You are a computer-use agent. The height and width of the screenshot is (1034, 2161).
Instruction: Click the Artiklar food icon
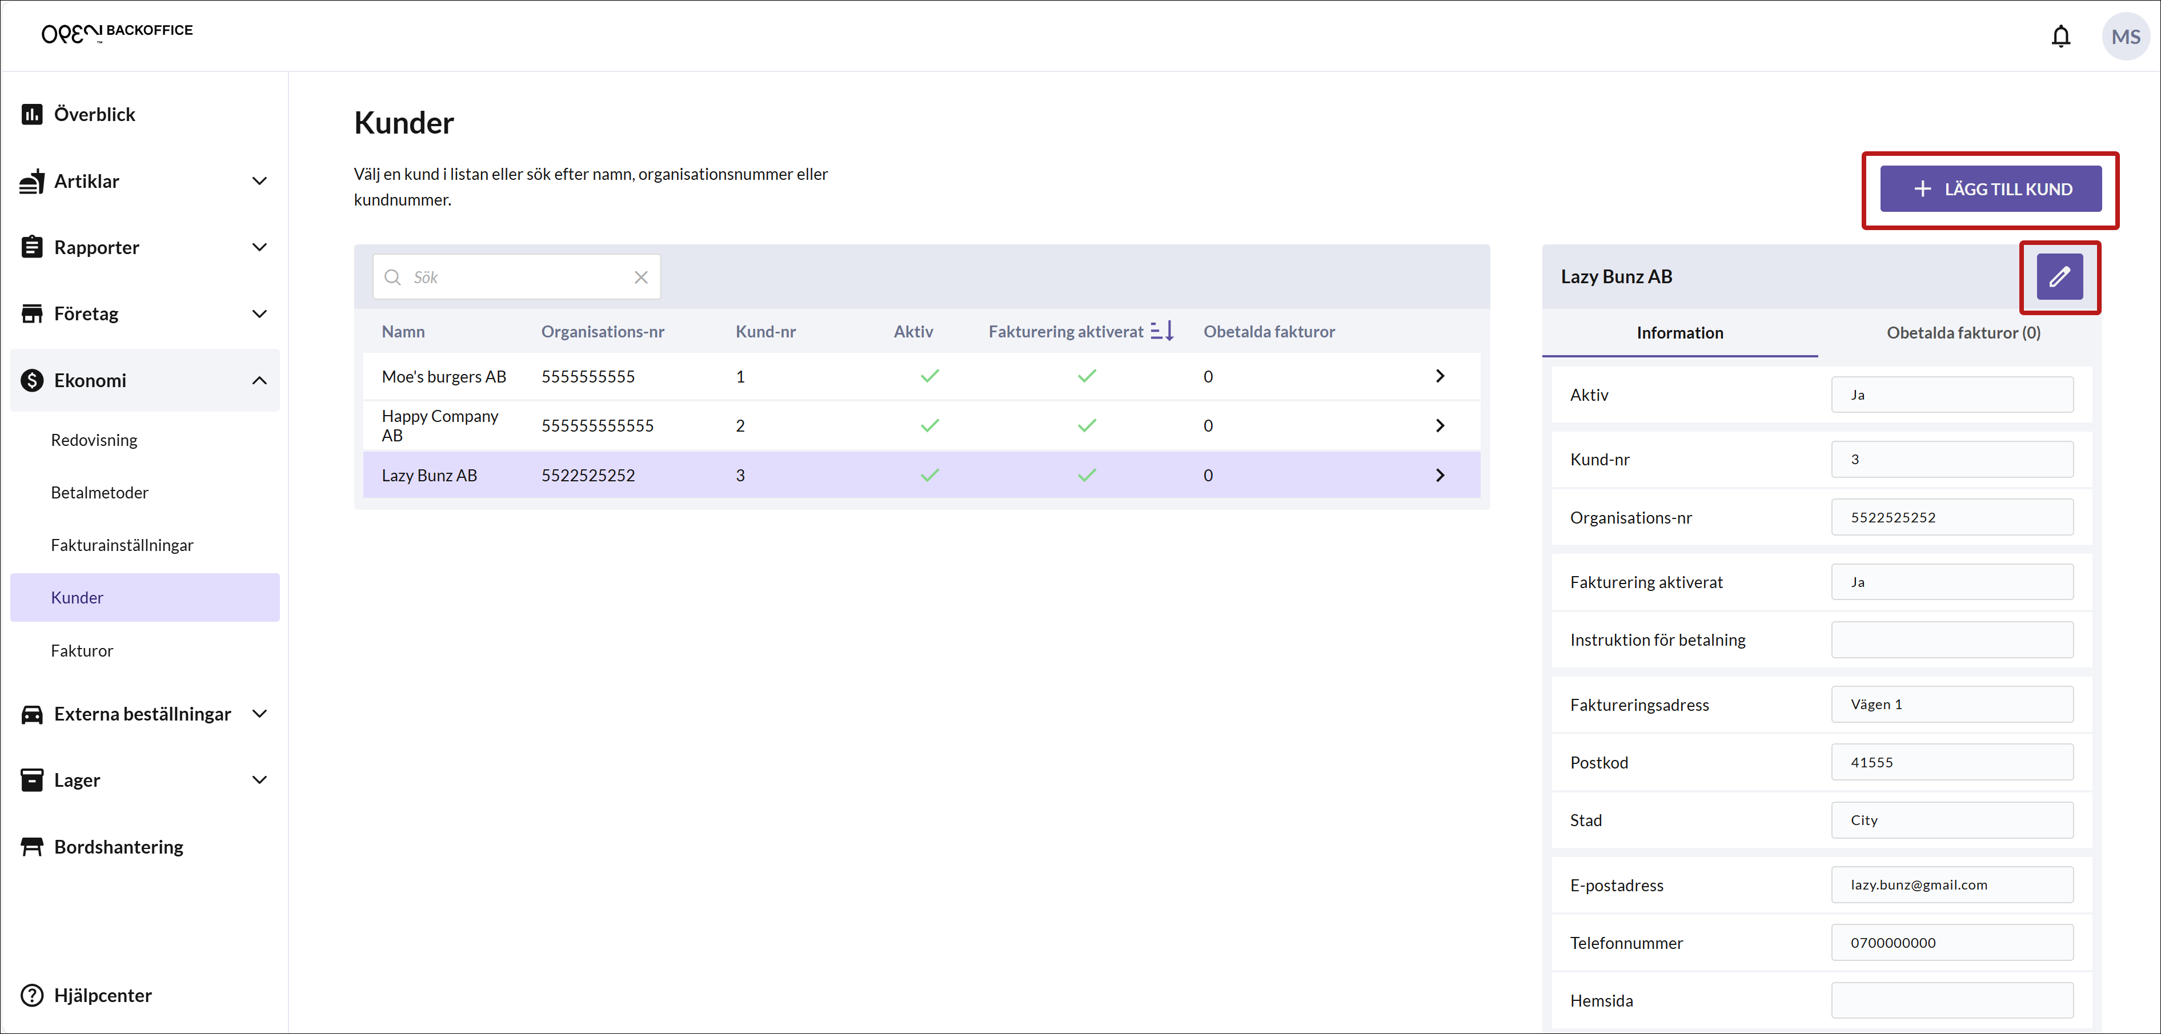pos(32,181)
